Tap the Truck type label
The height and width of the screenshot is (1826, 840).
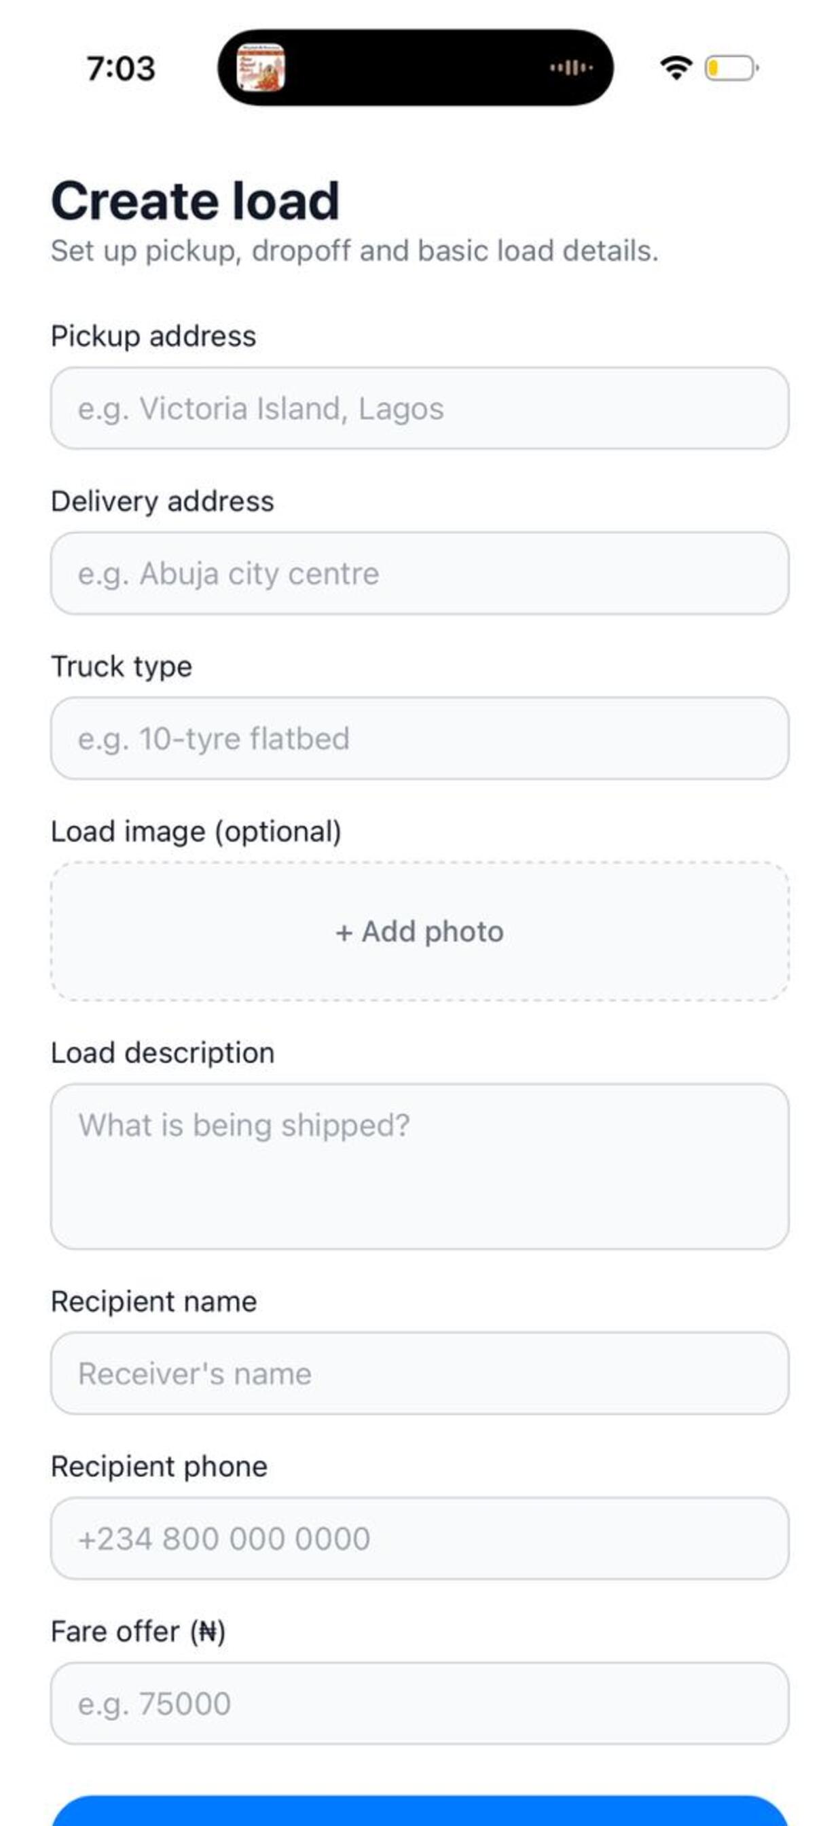(x=122, y=666)
